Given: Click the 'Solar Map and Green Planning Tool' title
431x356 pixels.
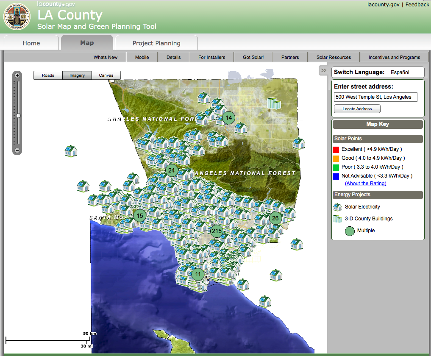Looking at the screenshot, I should 97,26.
